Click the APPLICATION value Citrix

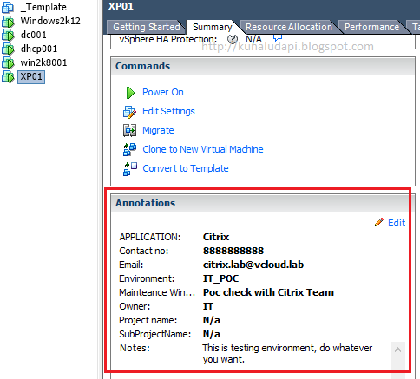point(216,237)
